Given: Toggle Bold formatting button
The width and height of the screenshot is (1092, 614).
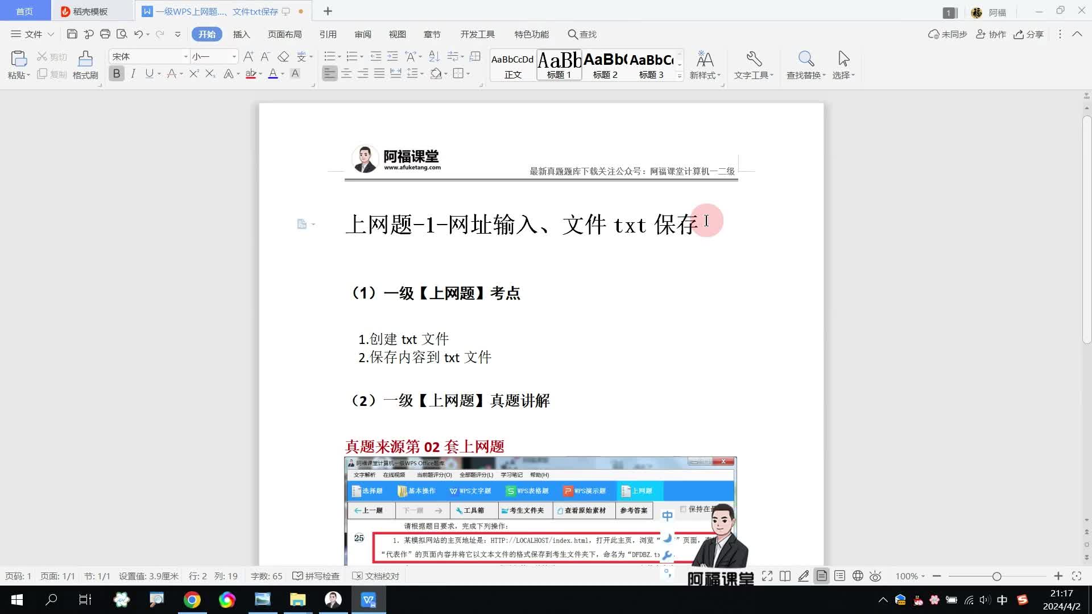Looking at the screenshot, I should [117, 74].
